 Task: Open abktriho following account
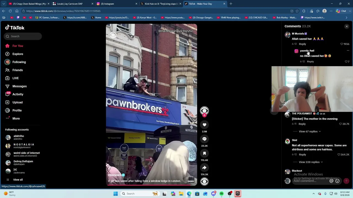[18, 137]
